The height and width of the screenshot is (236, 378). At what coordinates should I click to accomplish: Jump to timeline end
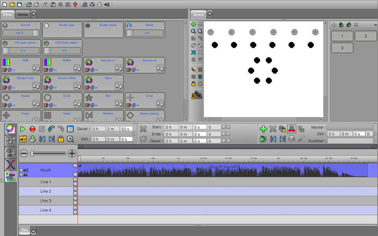point(52,139)
